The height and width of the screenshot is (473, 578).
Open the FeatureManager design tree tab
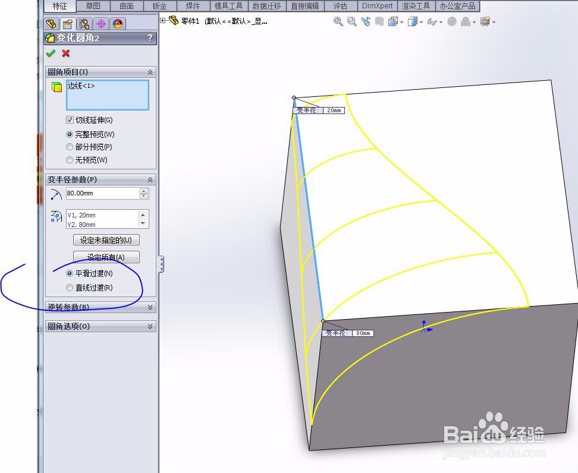click(x=51, y=24)
